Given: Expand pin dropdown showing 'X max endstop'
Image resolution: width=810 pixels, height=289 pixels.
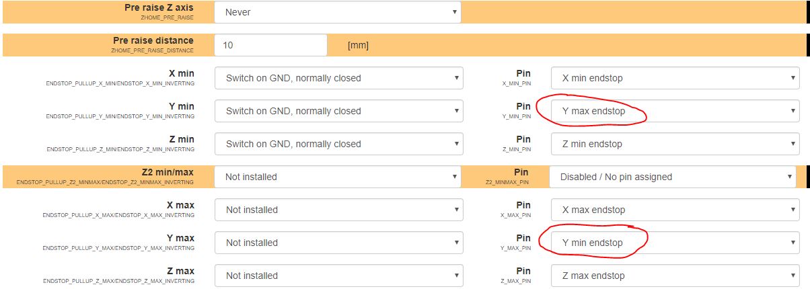Looking at the screenshot, I should coord(675,210).
